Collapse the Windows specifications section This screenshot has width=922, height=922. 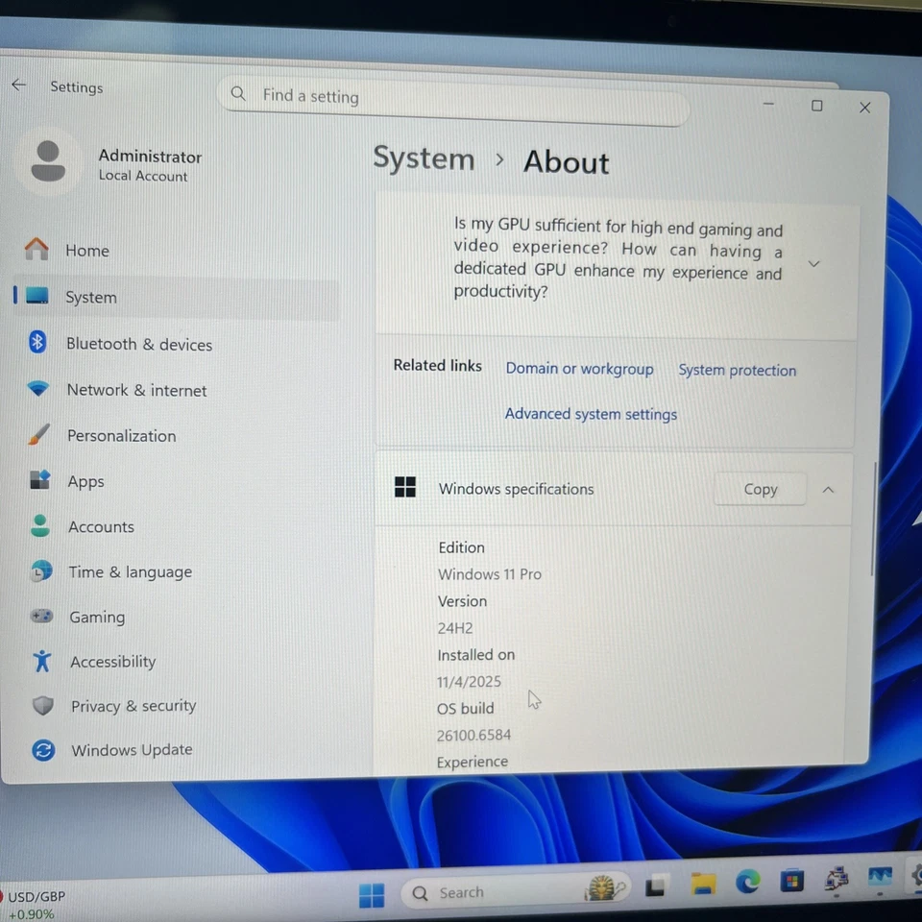pyautogui.click(x=828, y=489)
